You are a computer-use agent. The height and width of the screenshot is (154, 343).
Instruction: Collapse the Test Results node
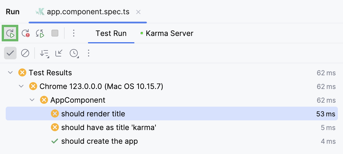click(11, 73)
